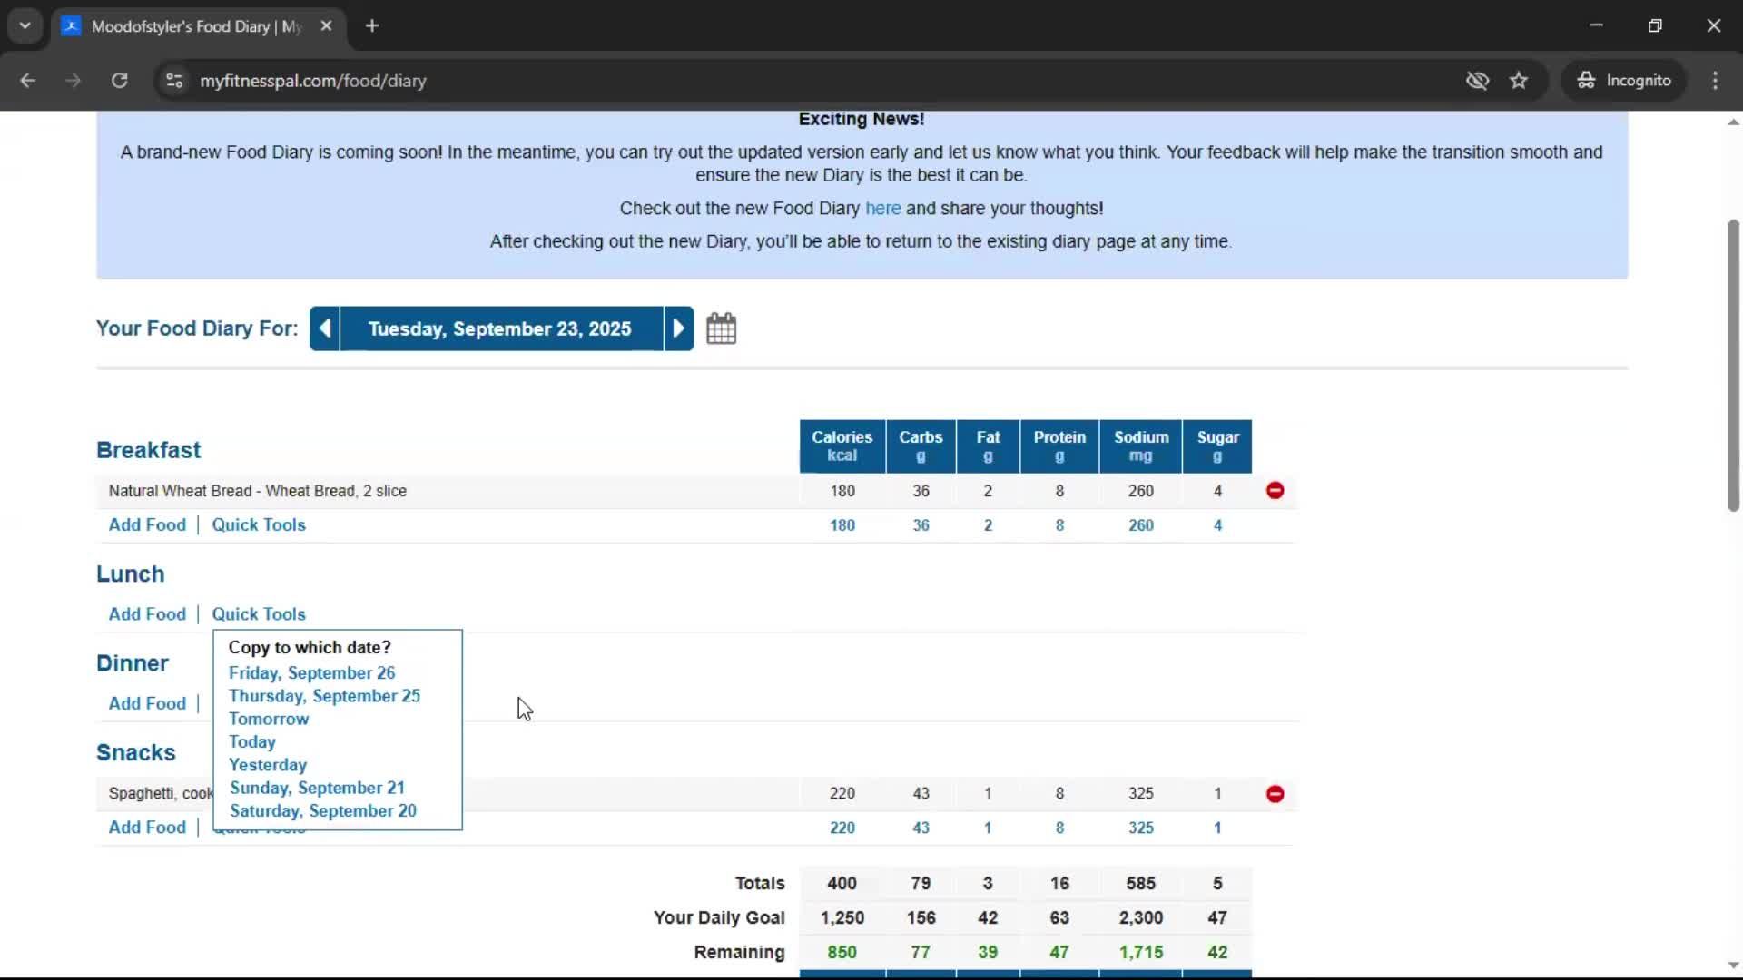Open the tab search dropdown

tap(25, 26)
